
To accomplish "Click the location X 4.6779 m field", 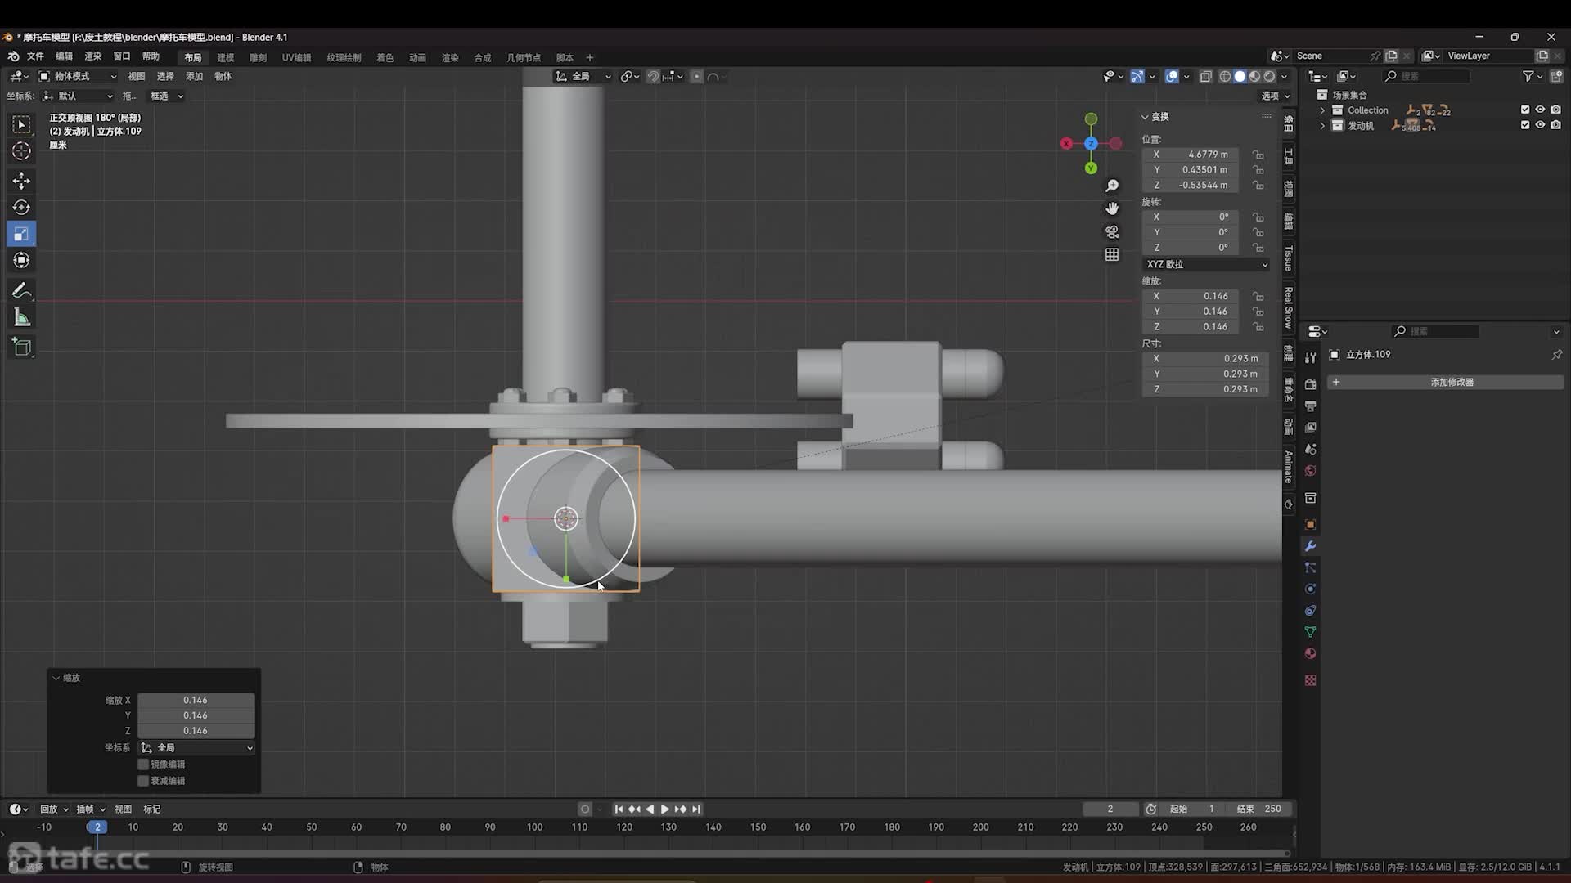I will [x=1191, y=155].
